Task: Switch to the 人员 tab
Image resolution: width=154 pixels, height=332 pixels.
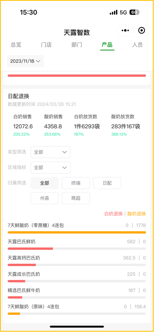Action: (x=137, y=45)
